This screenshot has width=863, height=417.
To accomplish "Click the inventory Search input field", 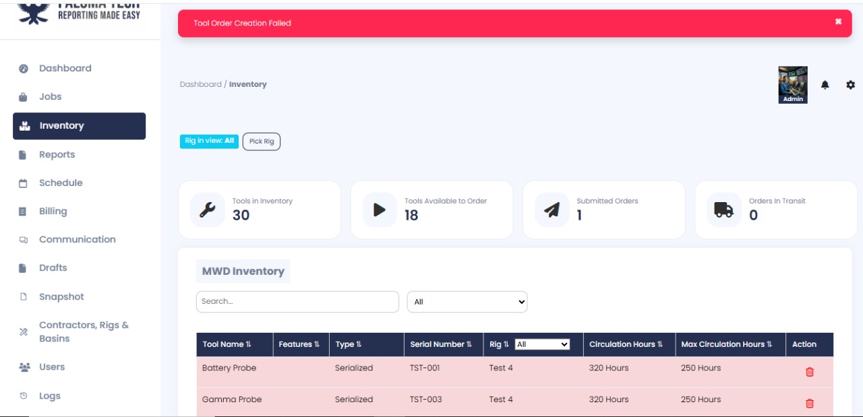I will tap(297, 302).
